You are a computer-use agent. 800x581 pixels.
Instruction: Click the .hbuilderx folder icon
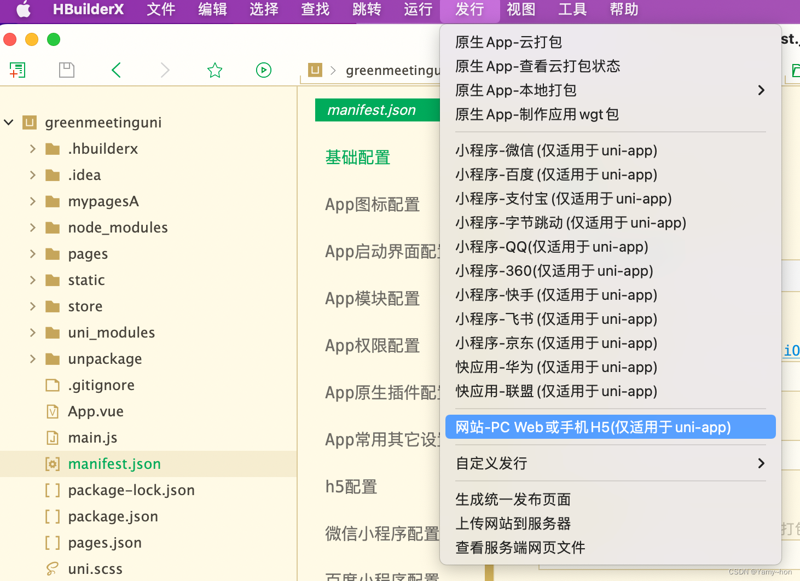pyautogui.click(x=53, y=149)
